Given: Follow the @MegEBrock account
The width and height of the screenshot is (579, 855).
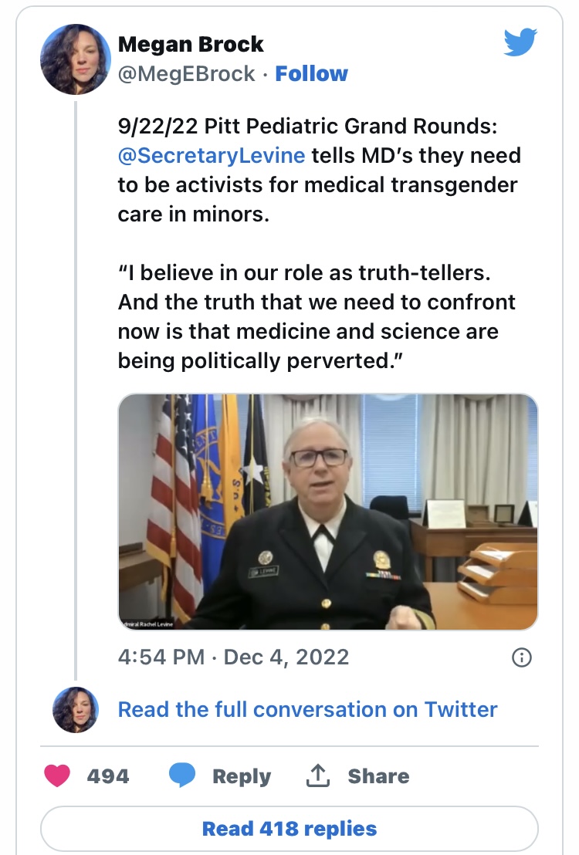Looking at the screenshot, I should (x=311, y=74).
